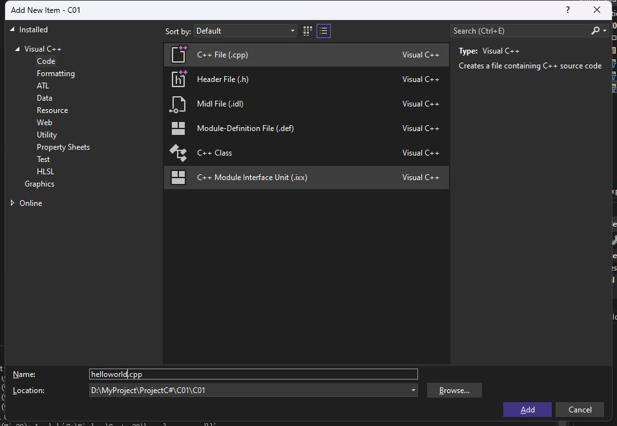Image resolution: width=617 pixels, height=426 pixels.
Task: Switch to medium icons grid view
Action: pos(308,31)
